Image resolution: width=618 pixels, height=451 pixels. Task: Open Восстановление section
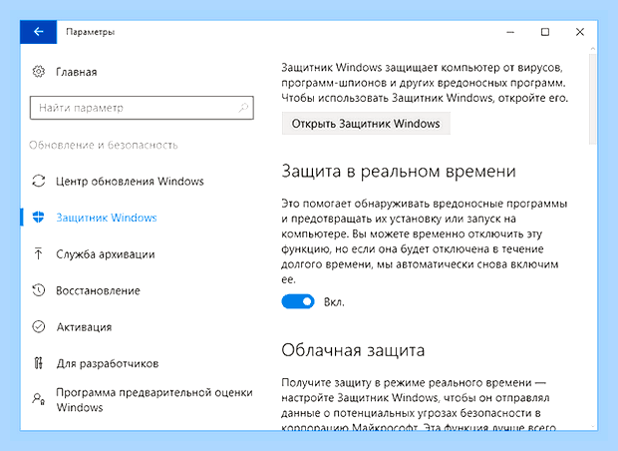[x=98, y=290]
